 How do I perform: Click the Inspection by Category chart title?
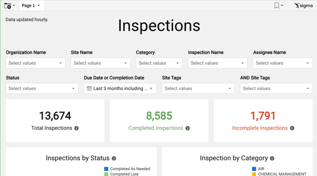[x=234, y=158]
